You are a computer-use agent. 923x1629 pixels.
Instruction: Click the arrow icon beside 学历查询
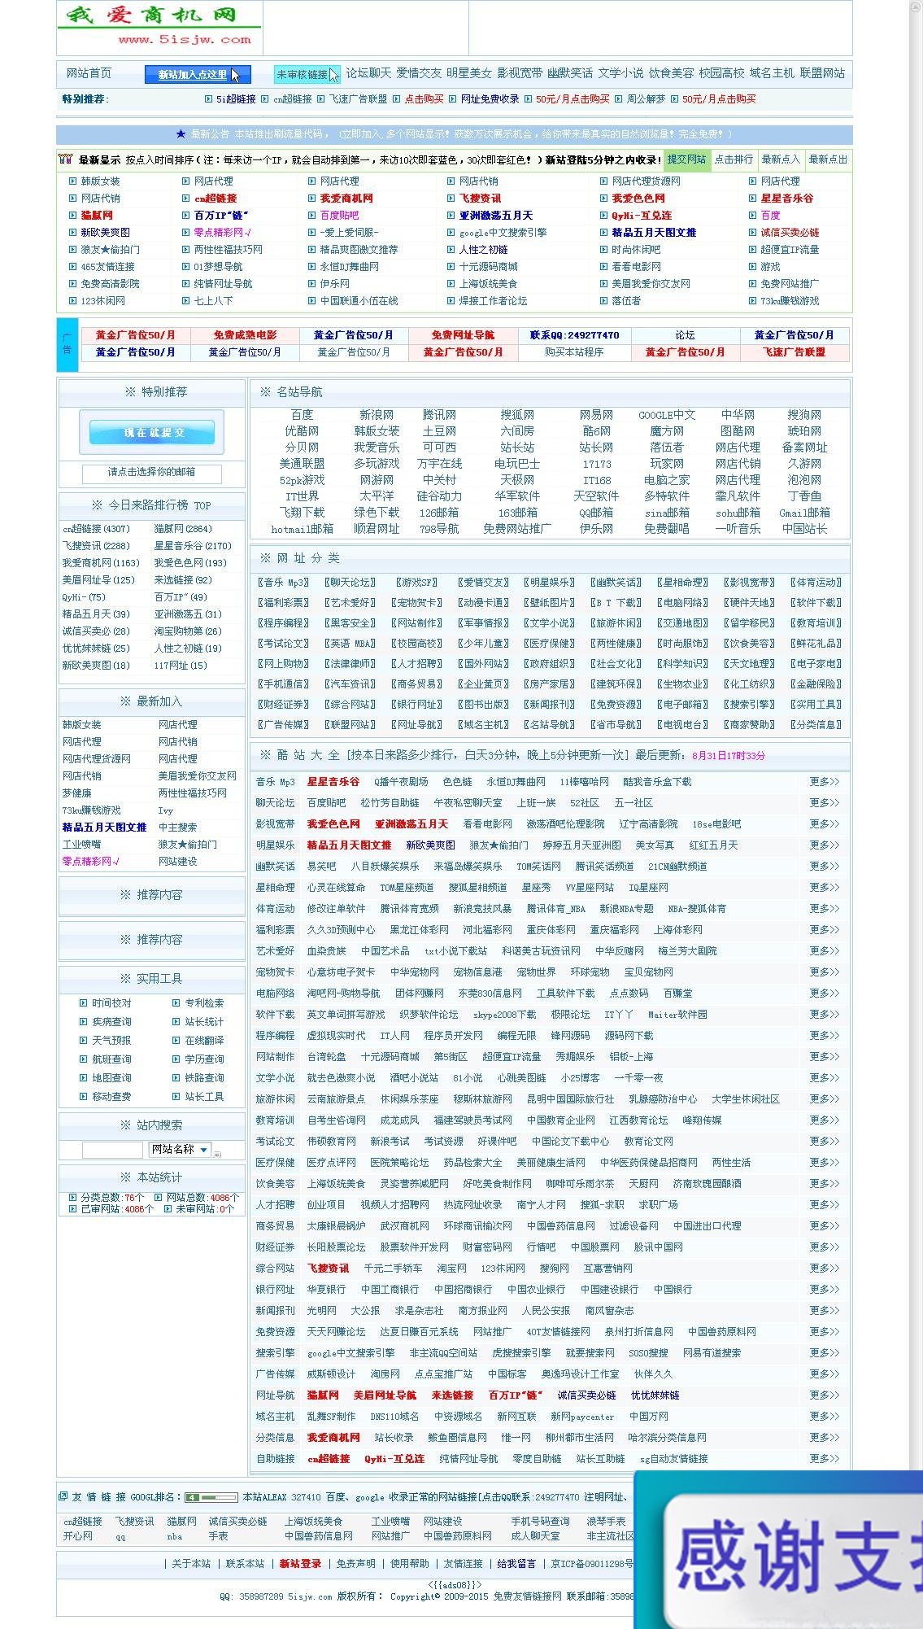[x=176, y=1059]
